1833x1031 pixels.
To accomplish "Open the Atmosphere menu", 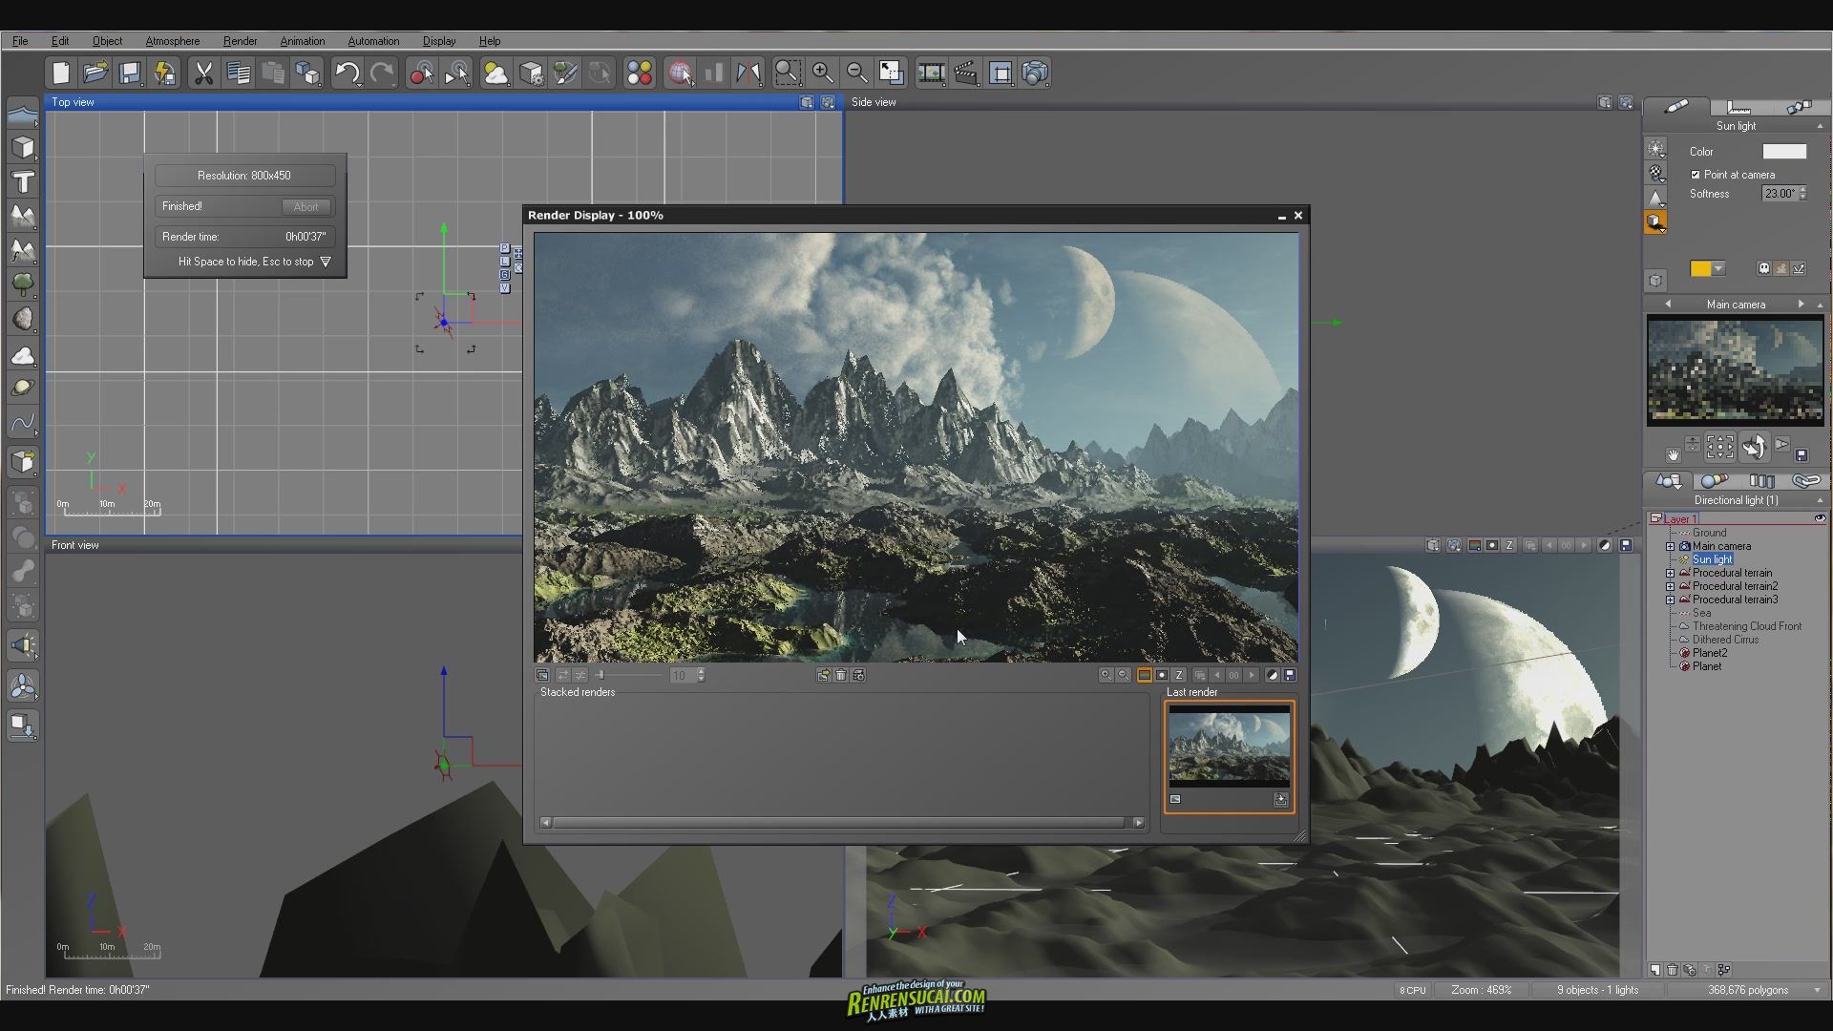I will [x=173, y=40].
